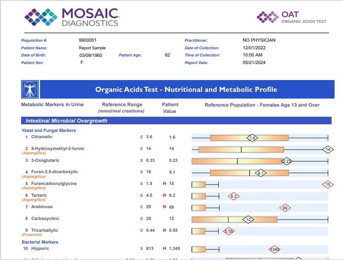The width and height of the screenshot is (343, 260).
Task: Click the Furancarbonylglycine marker name
Action: (54, 184)
